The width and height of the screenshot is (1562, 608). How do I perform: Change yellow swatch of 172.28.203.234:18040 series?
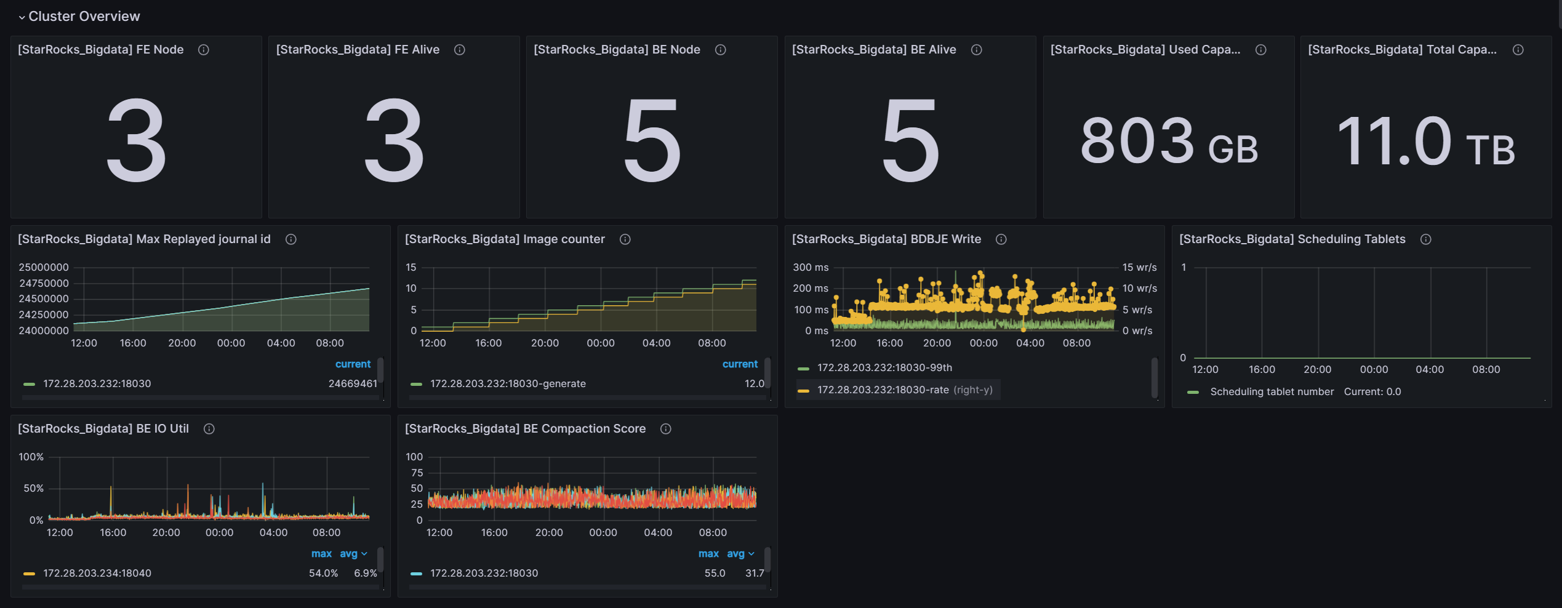29,574
